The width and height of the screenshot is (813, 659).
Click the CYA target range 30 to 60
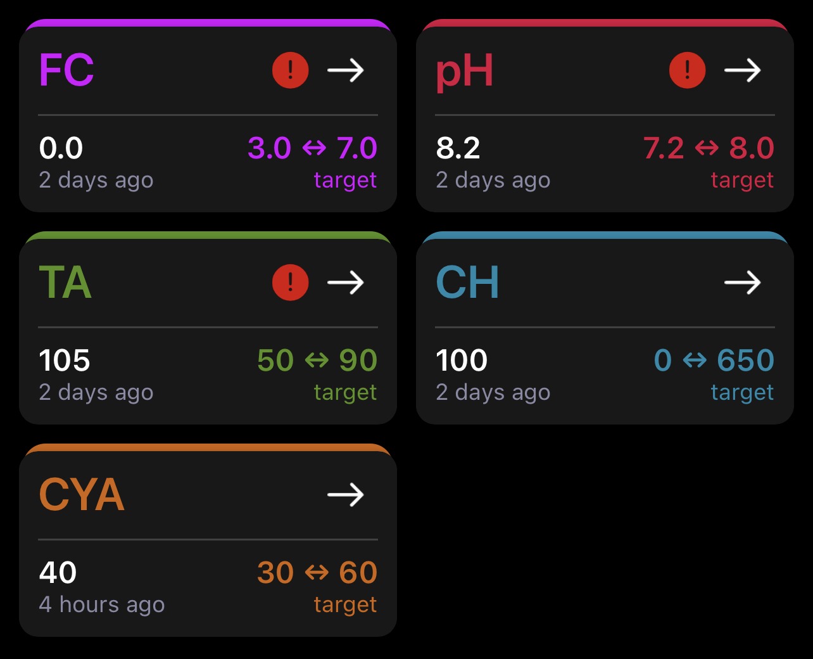coord(317,573)
